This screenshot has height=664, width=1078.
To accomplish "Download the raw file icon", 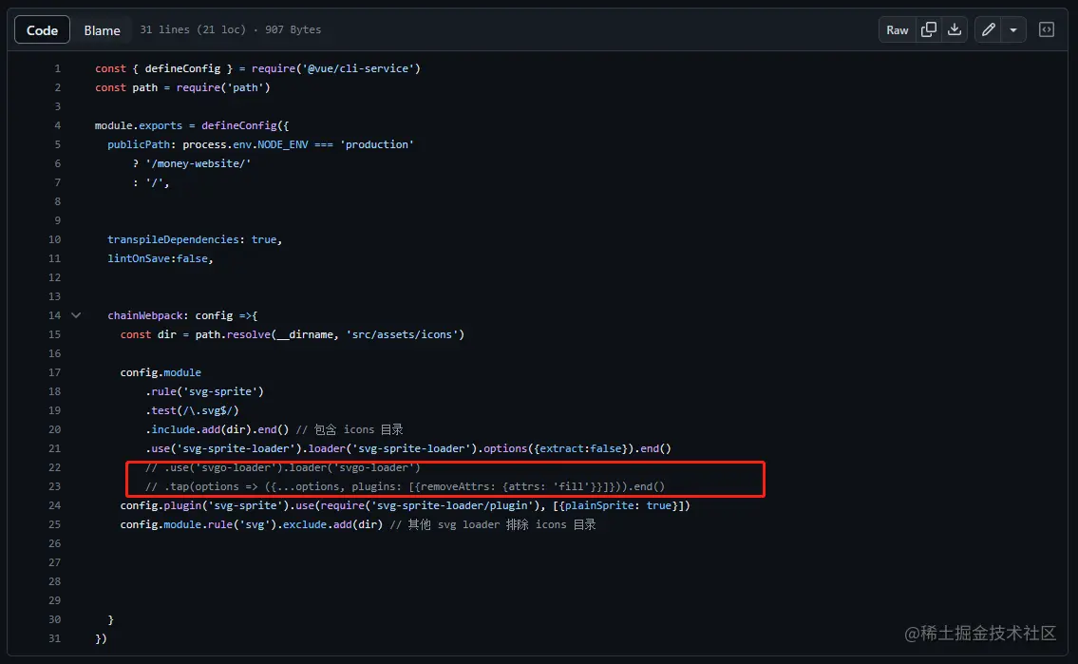I will tap(955, 29).
